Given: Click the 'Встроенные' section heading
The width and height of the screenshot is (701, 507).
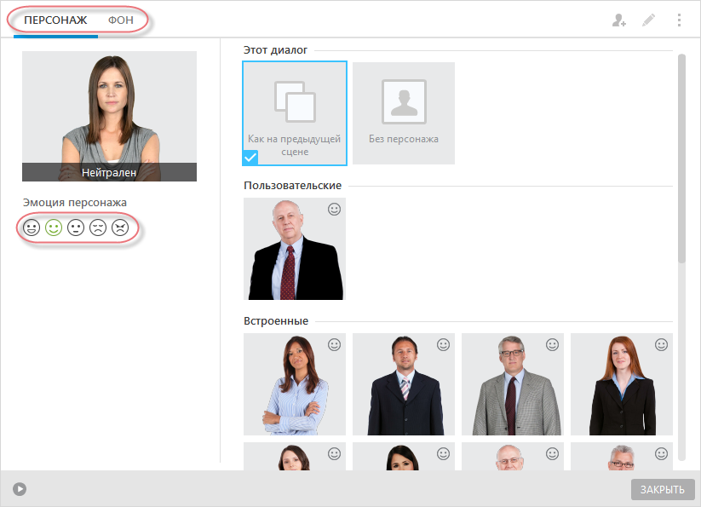Looking at the screenshot, I should click(x=276, y=321).
